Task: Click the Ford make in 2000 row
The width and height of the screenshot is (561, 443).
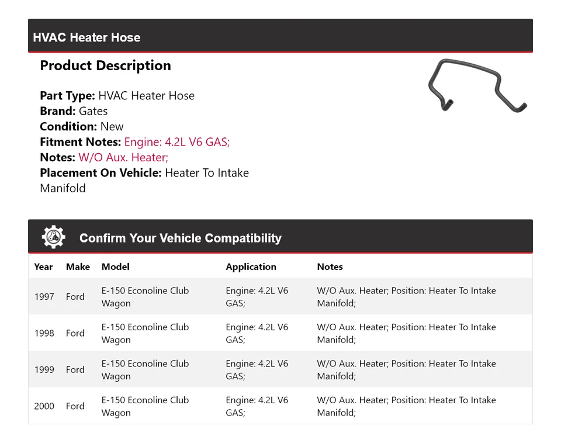Action: (x=75, y=406)
